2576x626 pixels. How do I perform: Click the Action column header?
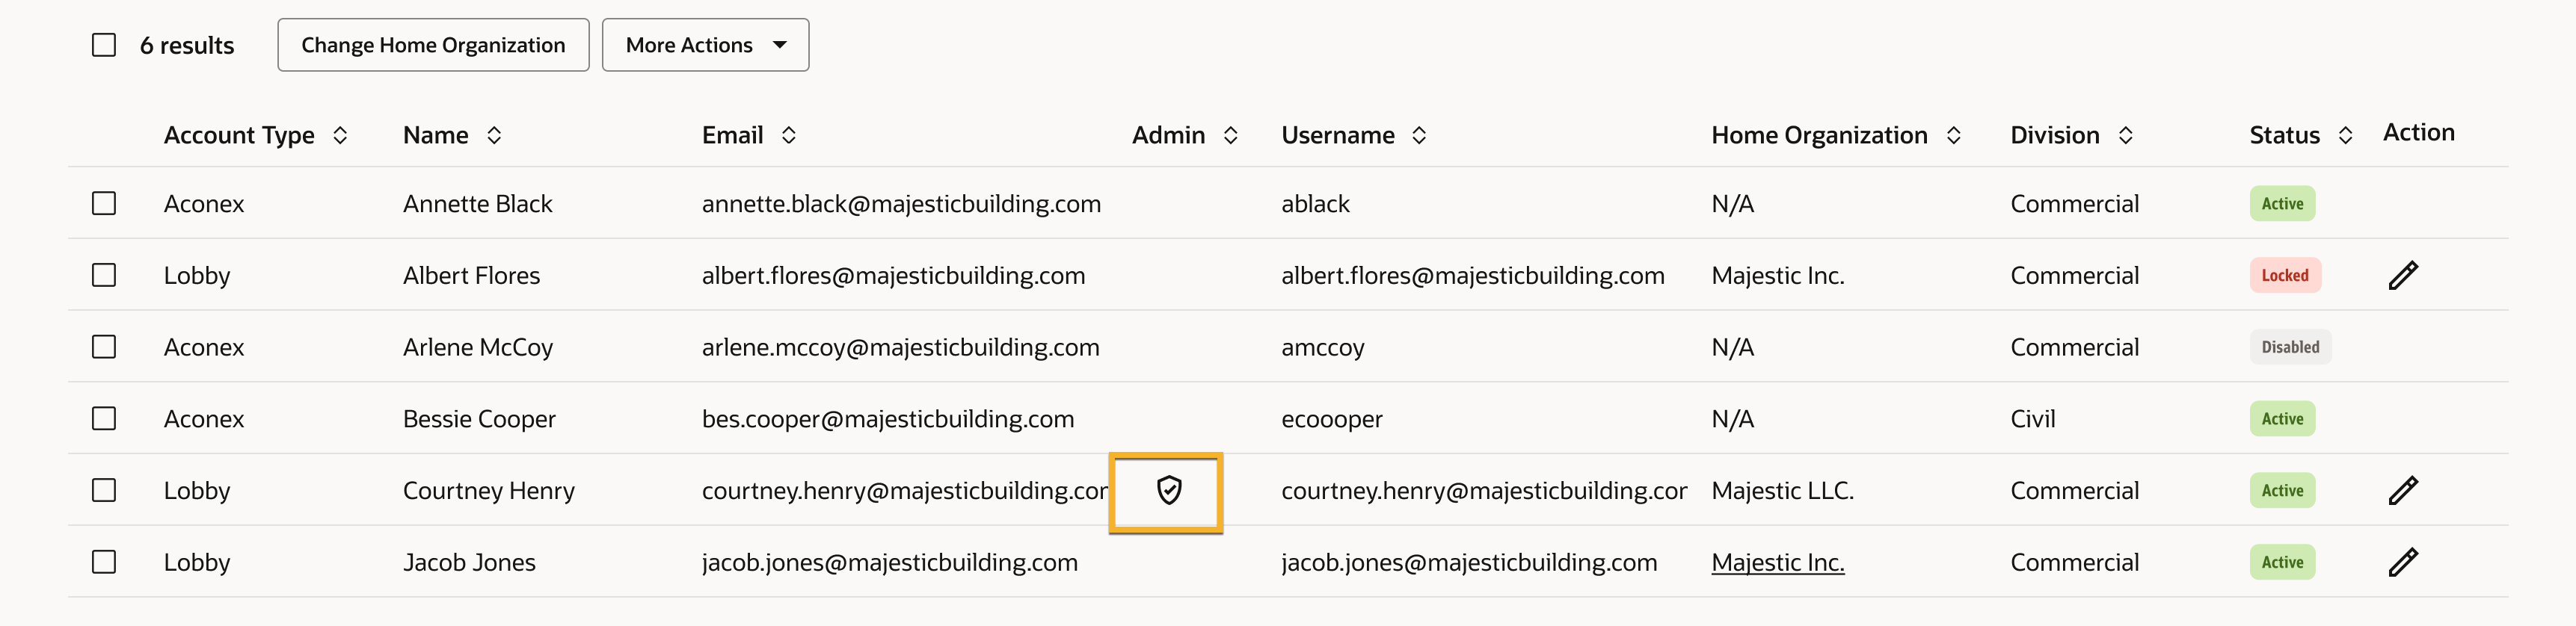[x=2418, y=131]
